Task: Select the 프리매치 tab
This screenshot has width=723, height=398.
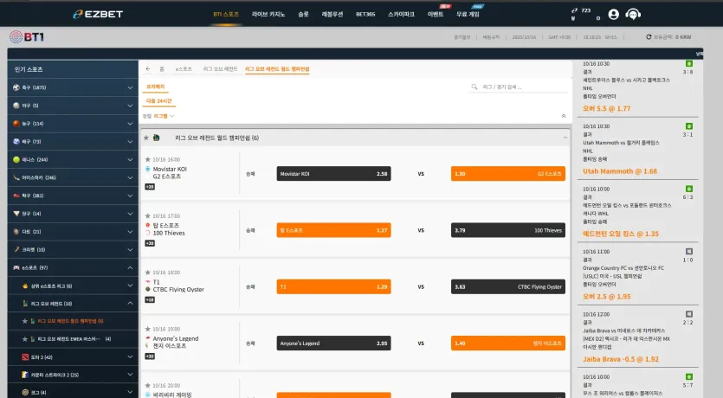Action: pos(155,87)
